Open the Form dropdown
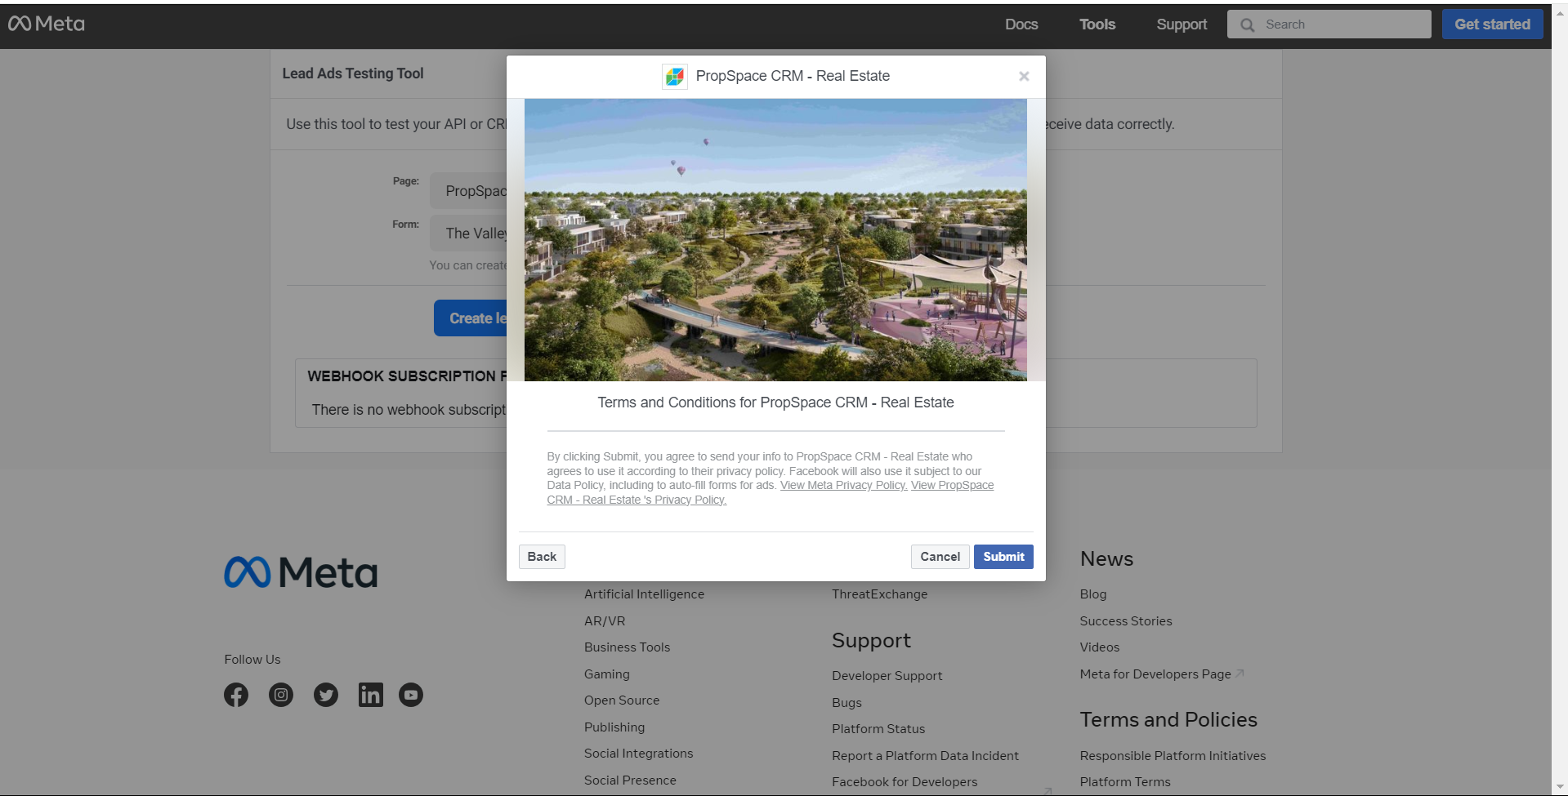Image resolution: width=1568 pixels, height=796 pixels. point(469,233)
